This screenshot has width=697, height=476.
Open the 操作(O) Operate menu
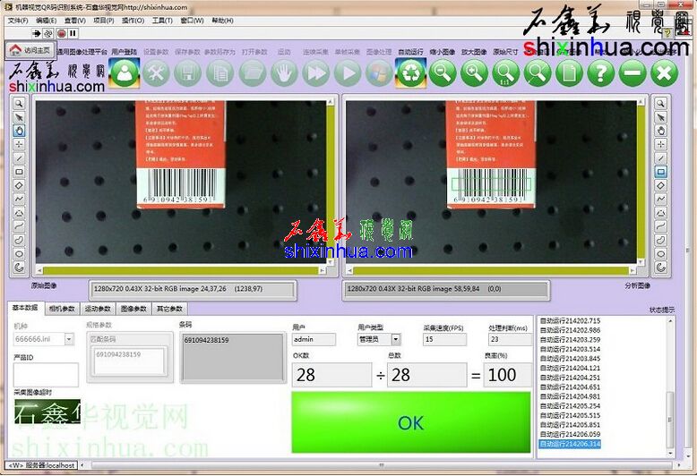coord(133,21)
